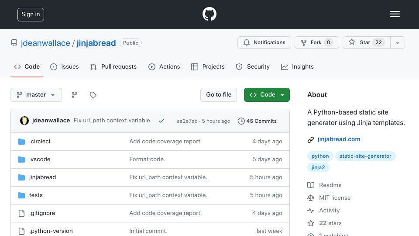Image resolution: width=419 pixels, height=236 pixels.
Task: Open the Insights tab
Action: (x=297, y=66)
